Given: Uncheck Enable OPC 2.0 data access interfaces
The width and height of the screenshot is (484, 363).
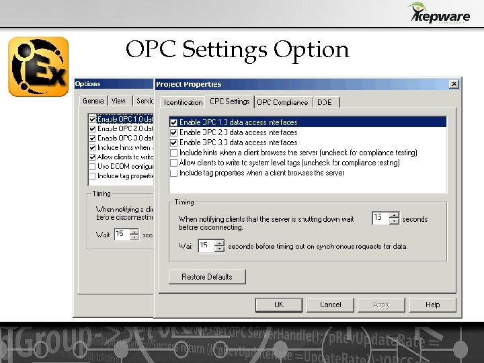Looking at the screenshot, I should 174,132.
